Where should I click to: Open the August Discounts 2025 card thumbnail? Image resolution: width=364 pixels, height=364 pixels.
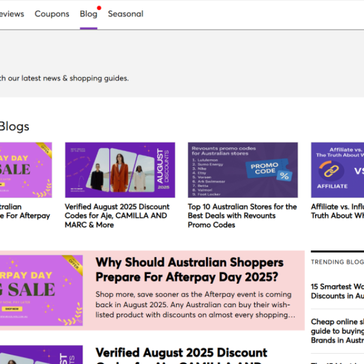point(120,170)
